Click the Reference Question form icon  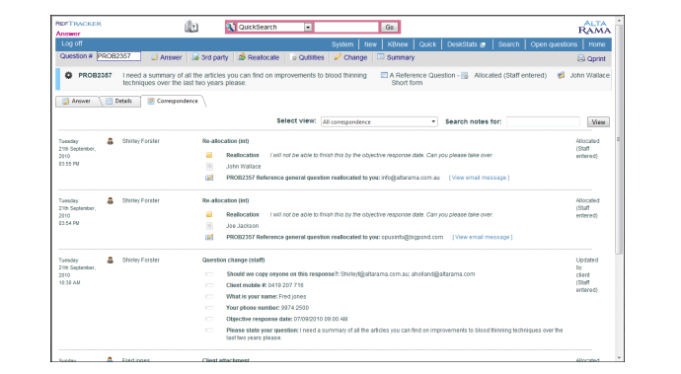pos(384,75)
